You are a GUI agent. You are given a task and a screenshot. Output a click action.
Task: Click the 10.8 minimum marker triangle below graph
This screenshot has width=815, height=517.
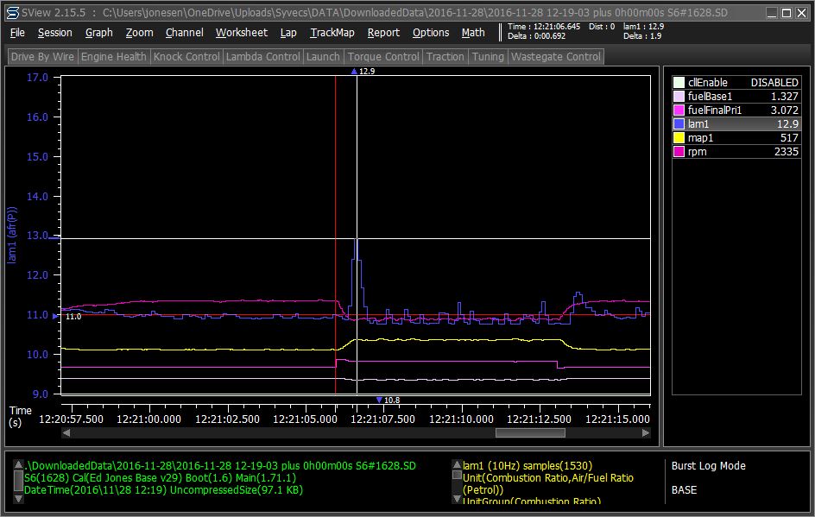(380, 400)
